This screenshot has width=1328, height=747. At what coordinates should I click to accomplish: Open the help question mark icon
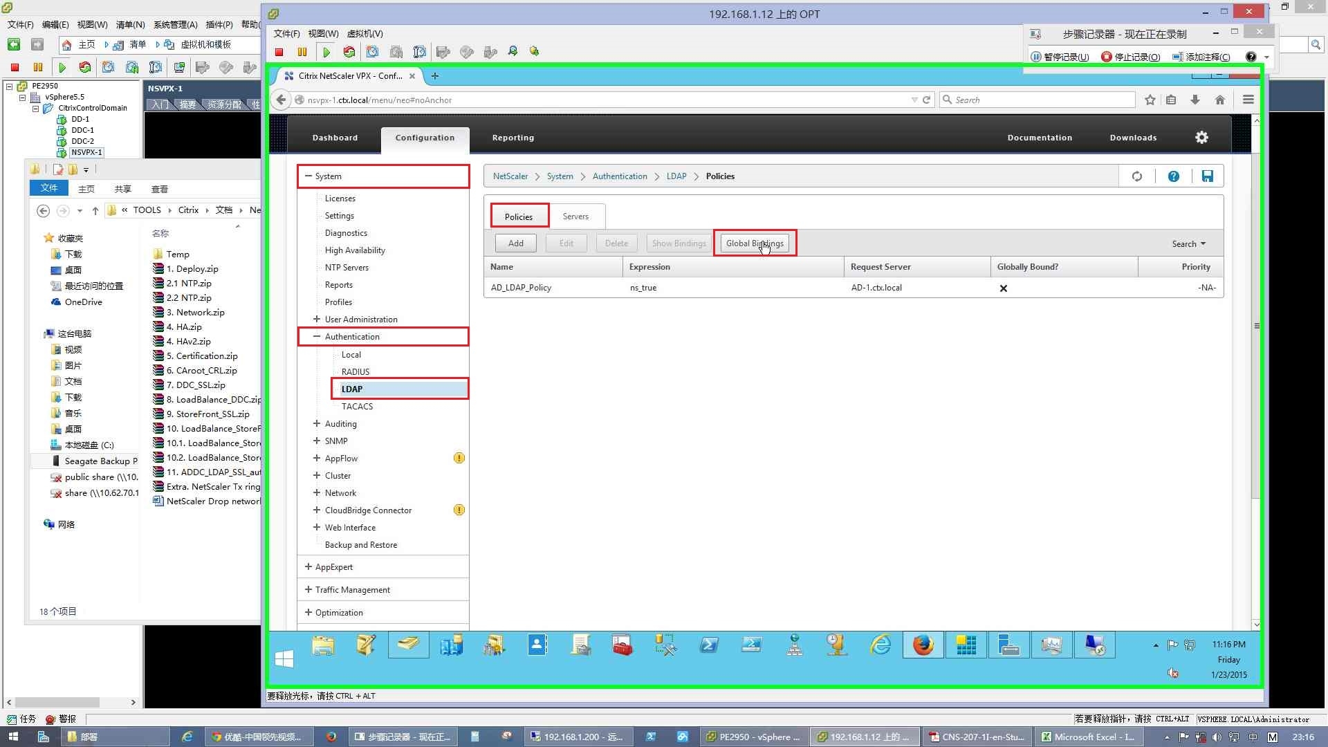(1174, 176)
